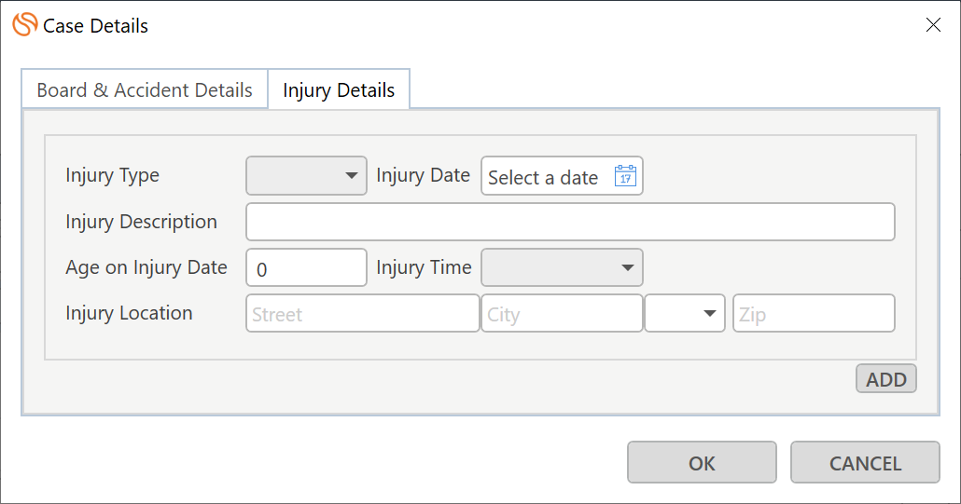Select the Injury Details tab
Screen dimensions: 961x504
[339, 90]
